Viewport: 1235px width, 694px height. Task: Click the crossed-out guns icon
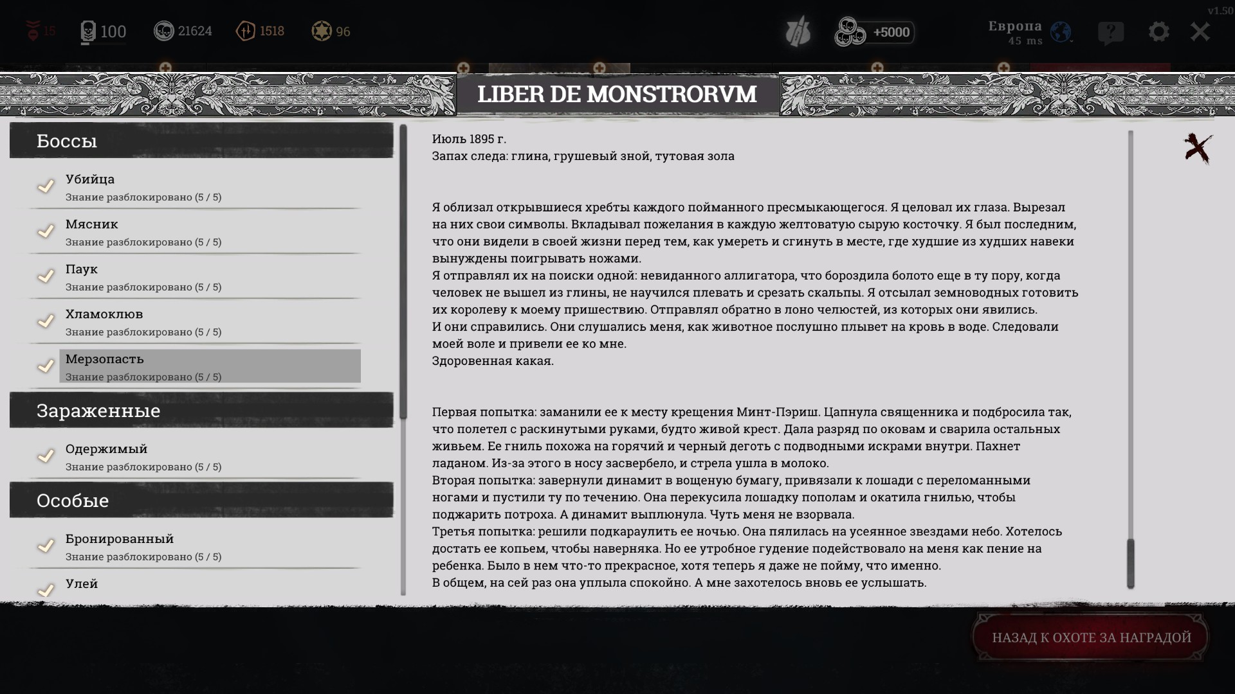coord(798,32)
